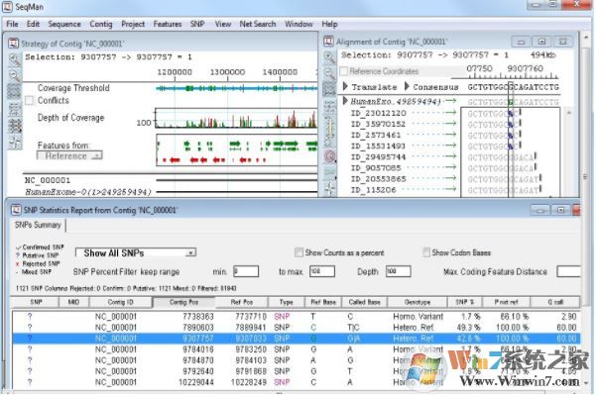
Task: Click zoom in magnifier in Strategy window
Action: click(x=15, y=59)
